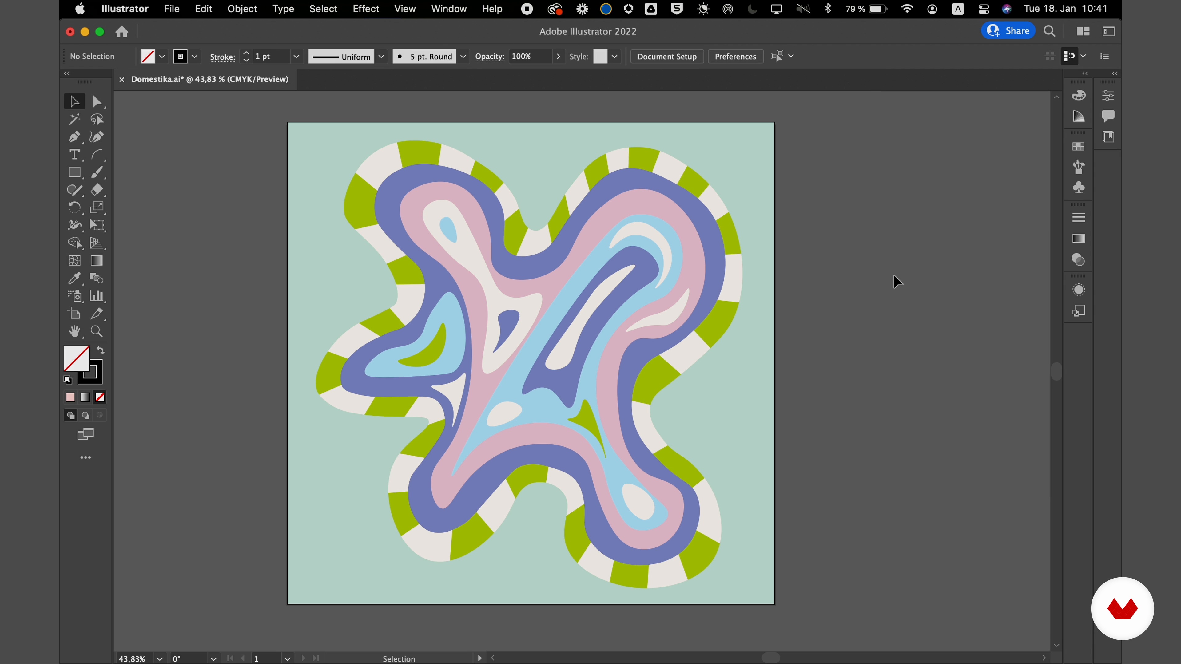Reset to default fill and stroke

pyautogui.click(x=68, y=380)
